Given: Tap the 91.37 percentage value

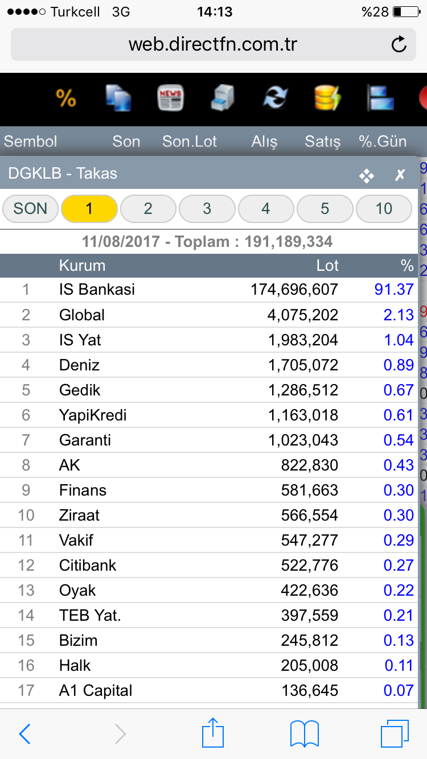Looking at the screenshot, I should pyautogui.click(x=394, y=290).
